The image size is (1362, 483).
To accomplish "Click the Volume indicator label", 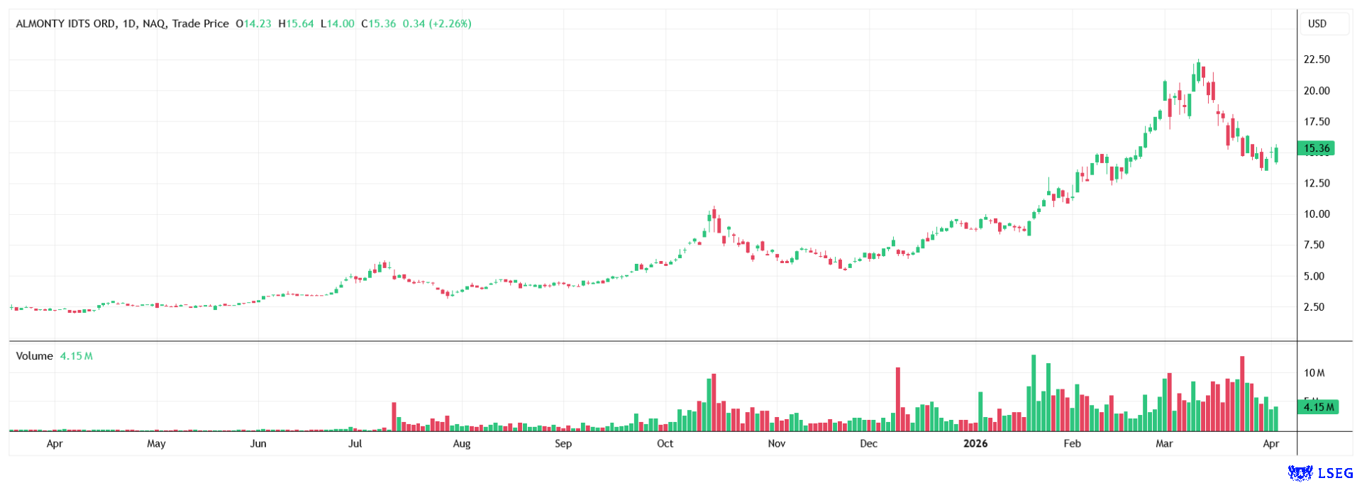I will [x=34, y=356].
